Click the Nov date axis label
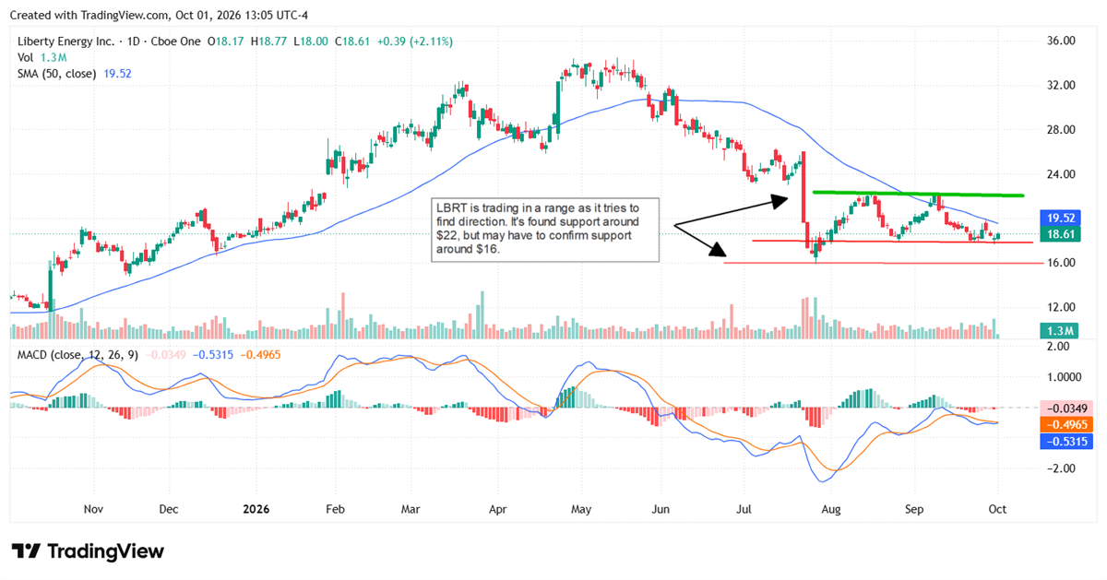Screen dimensions: 1107x580 [x=93, y=509]
